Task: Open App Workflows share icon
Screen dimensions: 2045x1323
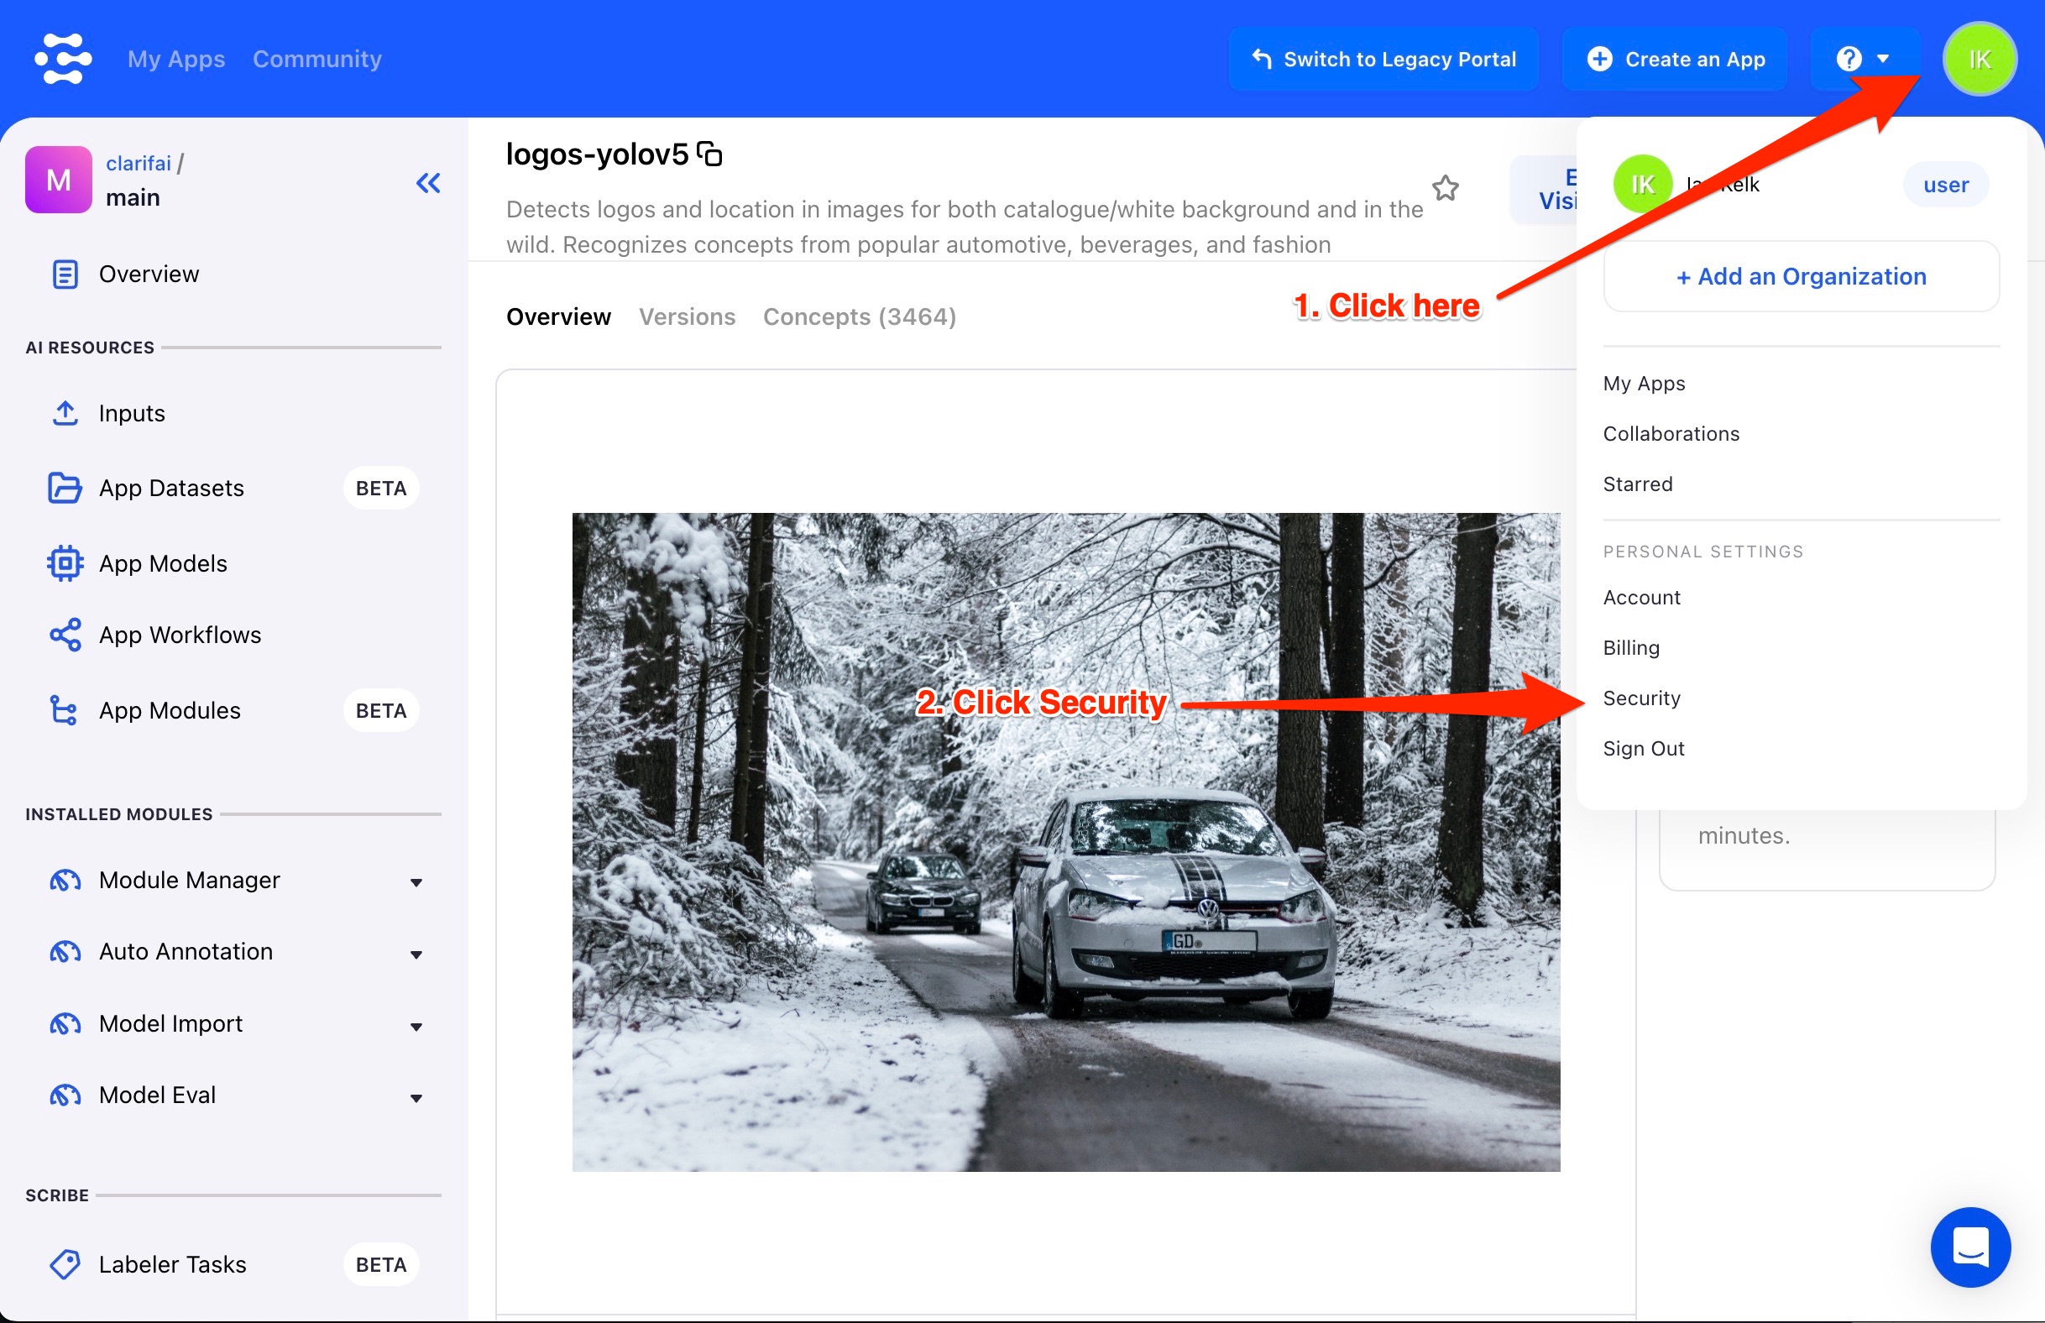Action: point(65,635)
